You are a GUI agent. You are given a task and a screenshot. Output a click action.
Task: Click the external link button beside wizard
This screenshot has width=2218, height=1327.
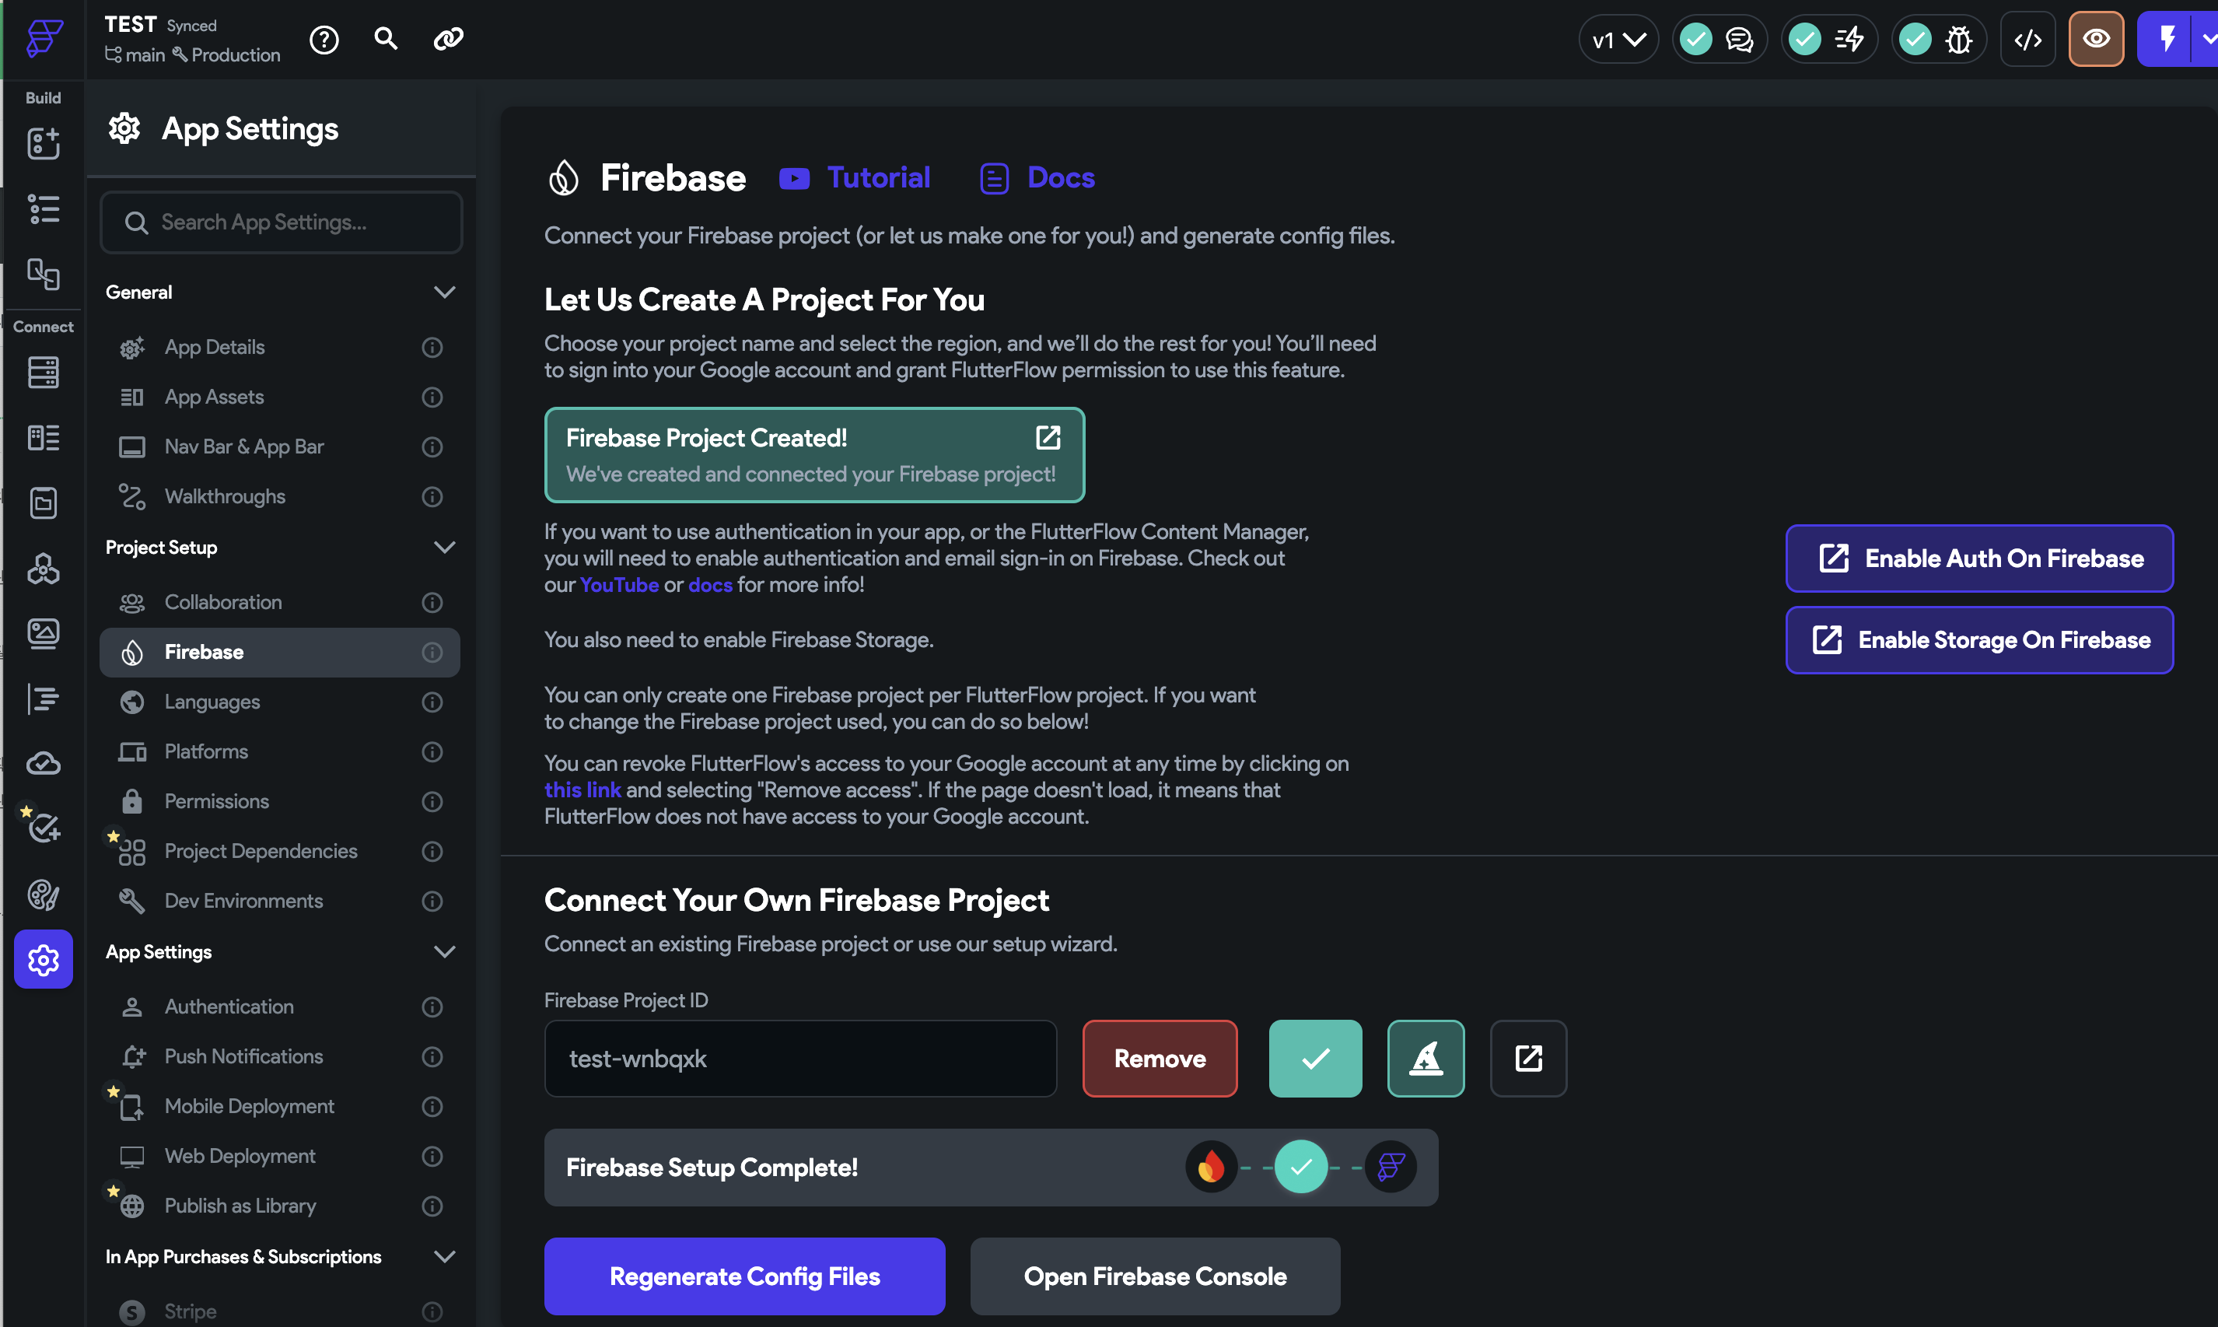[x=1528, y=1059]
